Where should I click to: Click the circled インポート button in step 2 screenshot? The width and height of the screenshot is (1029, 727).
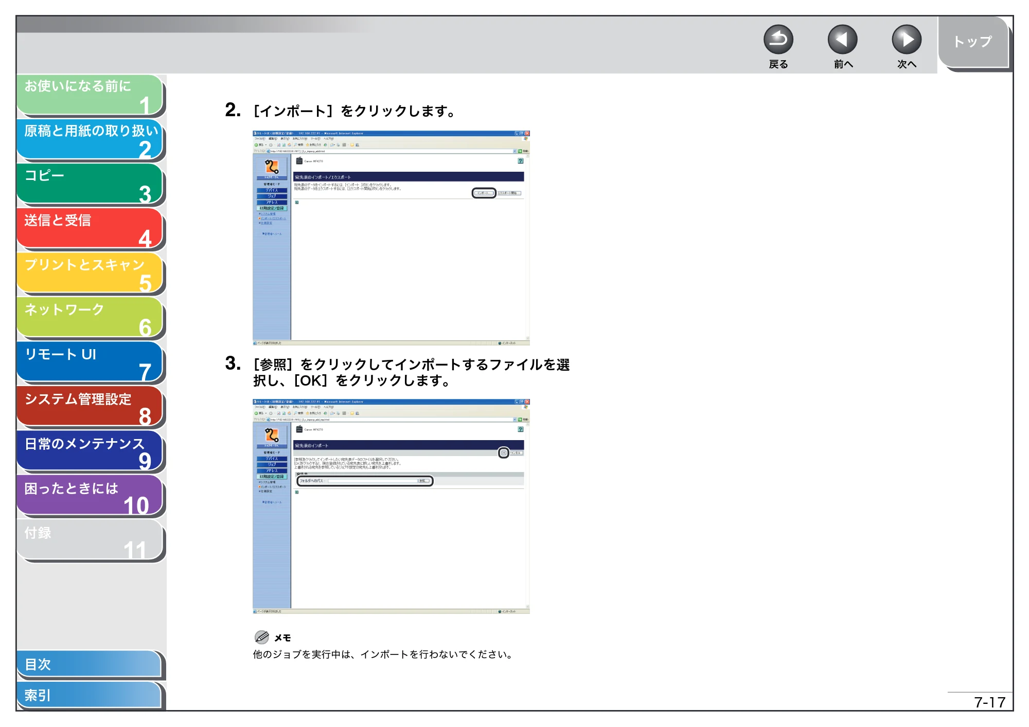click(x=484, y=193)
